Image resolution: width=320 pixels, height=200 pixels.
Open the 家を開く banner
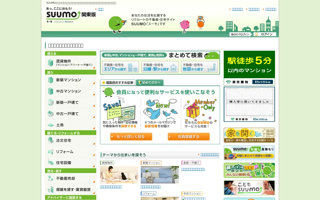(x=249, y=135)
